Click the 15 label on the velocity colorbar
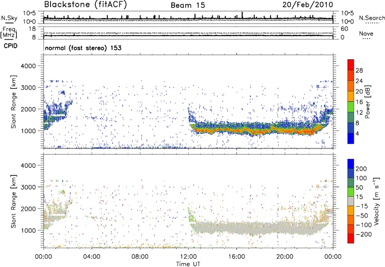 point(359,197)
